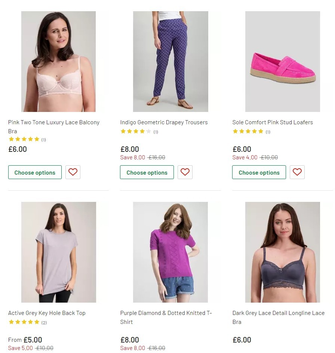335x353 pixels.
Task: Click the heart outline next to Choose options for trousers
Action: pos(185,172)
